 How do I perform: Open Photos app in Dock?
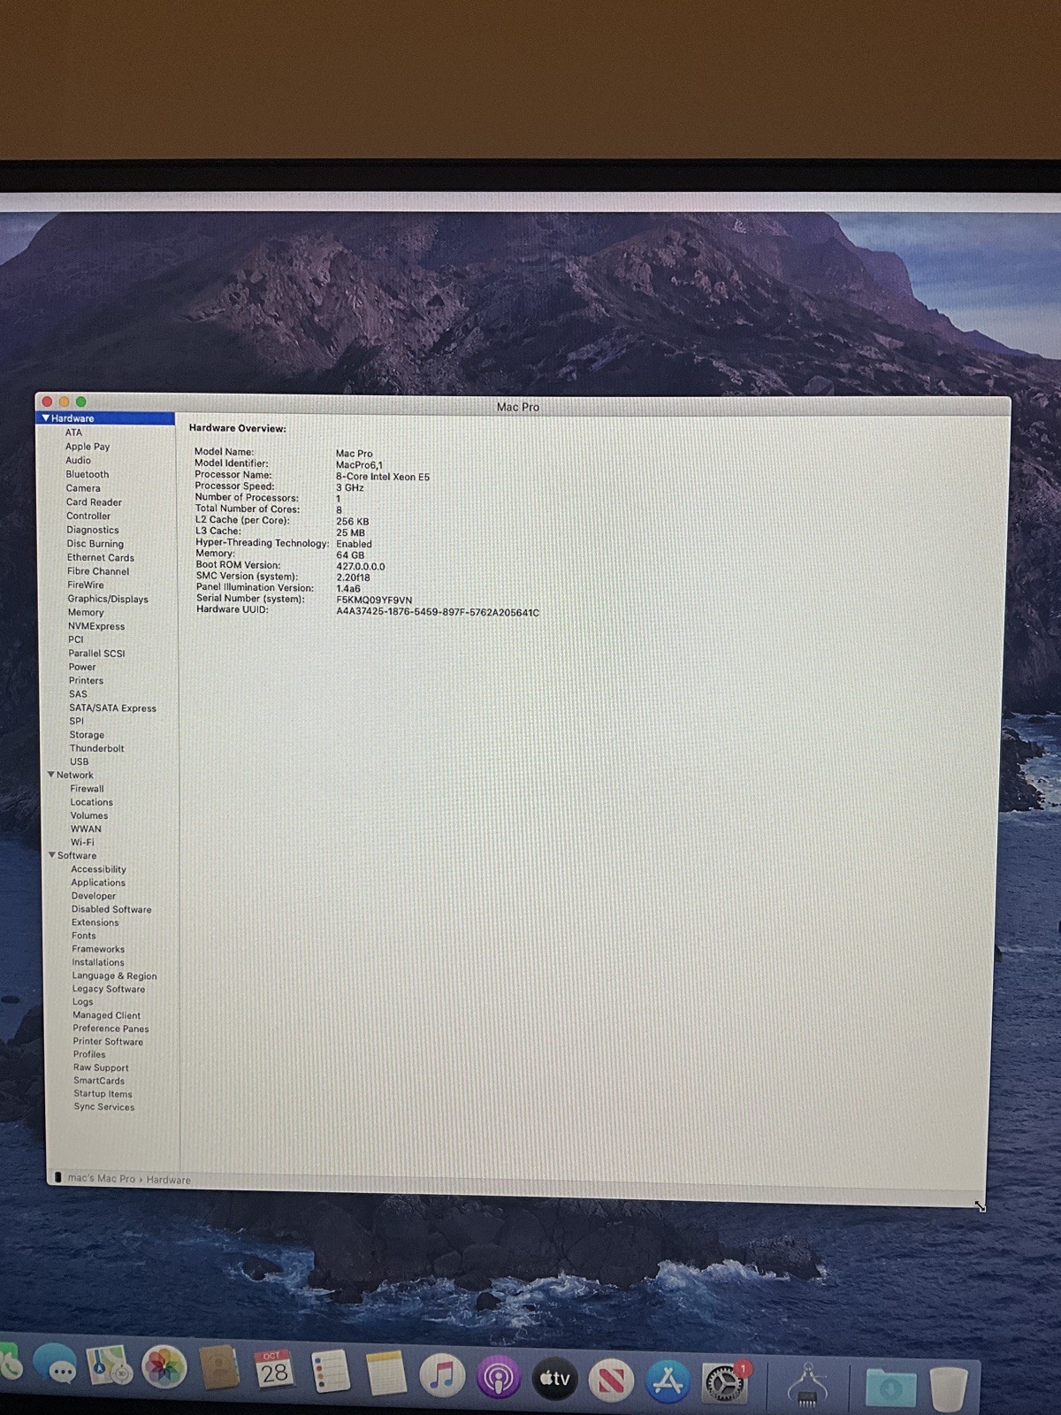[164, 1368]
